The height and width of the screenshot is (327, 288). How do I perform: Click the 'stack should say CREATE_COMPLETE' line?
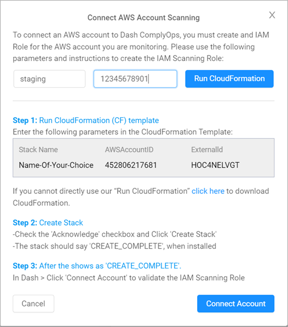(114, 246)
